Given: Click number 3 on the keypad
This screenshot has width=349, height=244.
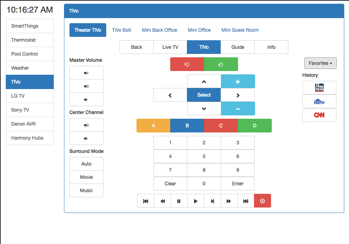Looking at the screenshot, I should tap(238, 143).
